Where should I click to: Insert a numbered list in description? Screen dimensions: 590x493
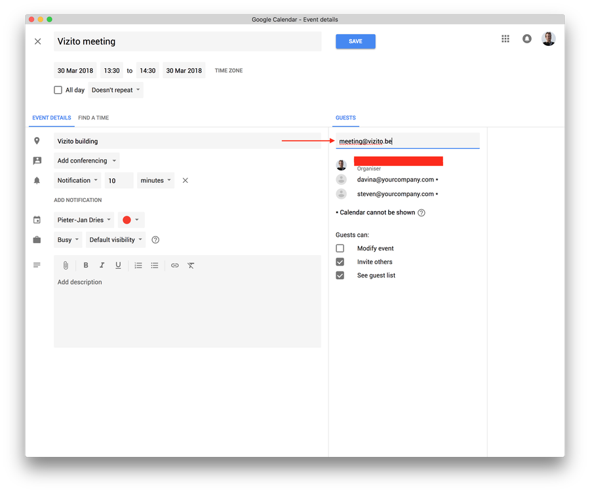tap(138, 266)
